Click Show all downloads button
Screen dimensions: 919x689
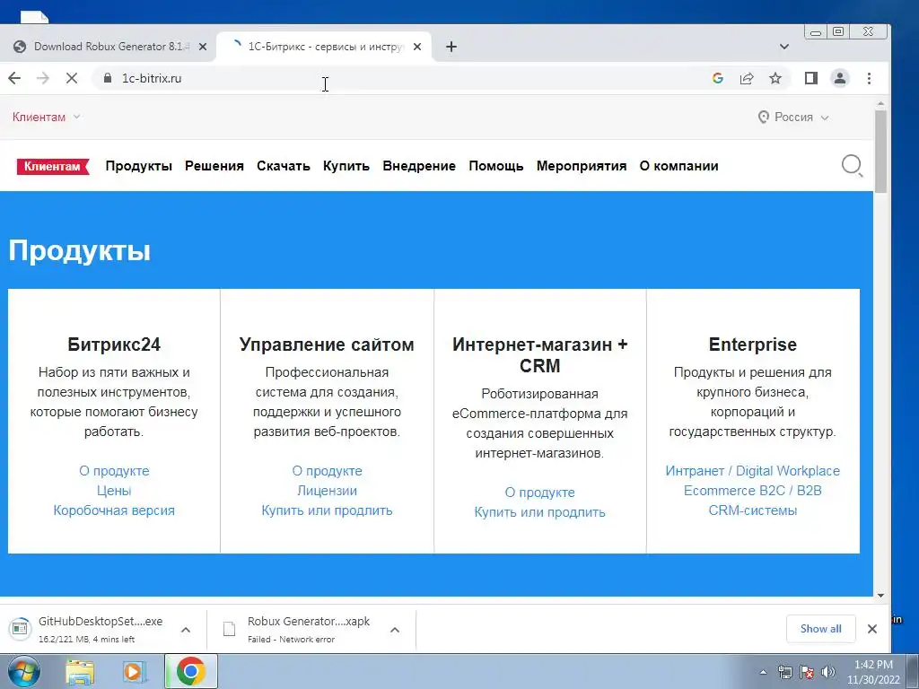(820, 629)
